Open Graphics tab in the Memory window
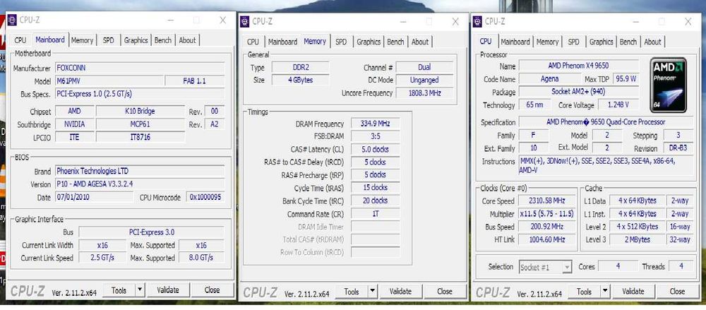The width and height of the screenshot is (706, 310). coord(369,42)
